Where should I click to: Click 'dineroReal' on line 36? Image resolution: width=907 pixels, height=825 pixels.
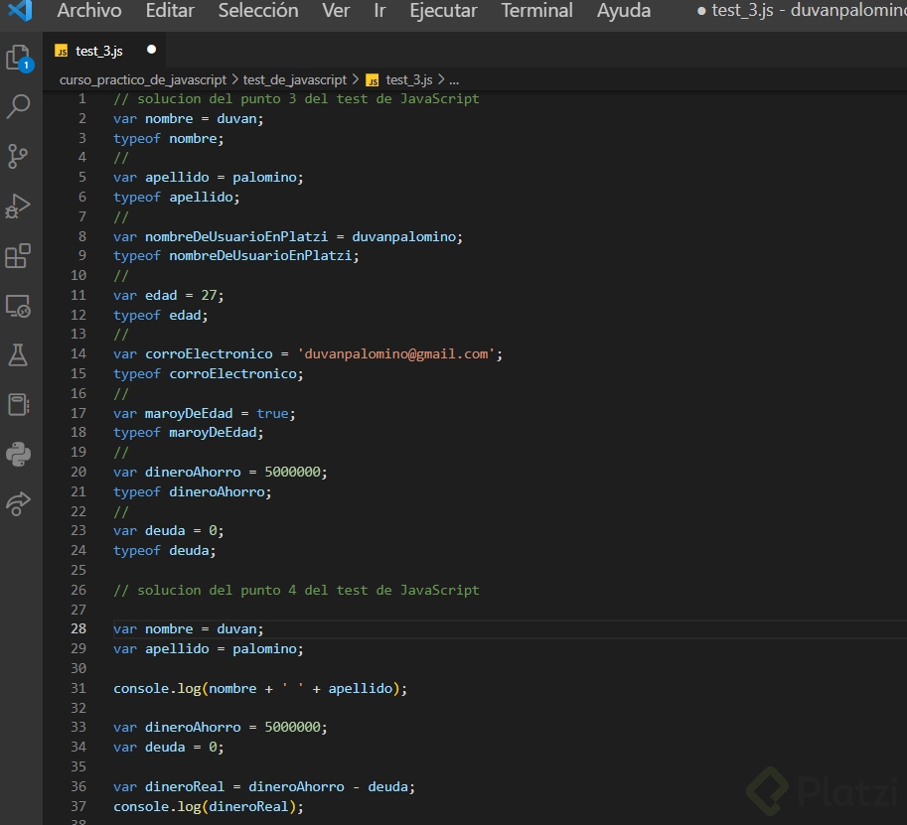185,787
